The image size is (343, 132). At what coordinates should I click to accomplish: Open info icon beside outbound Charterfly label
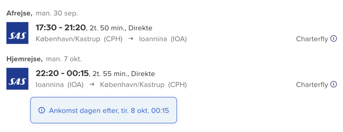[x=333, y=39]
